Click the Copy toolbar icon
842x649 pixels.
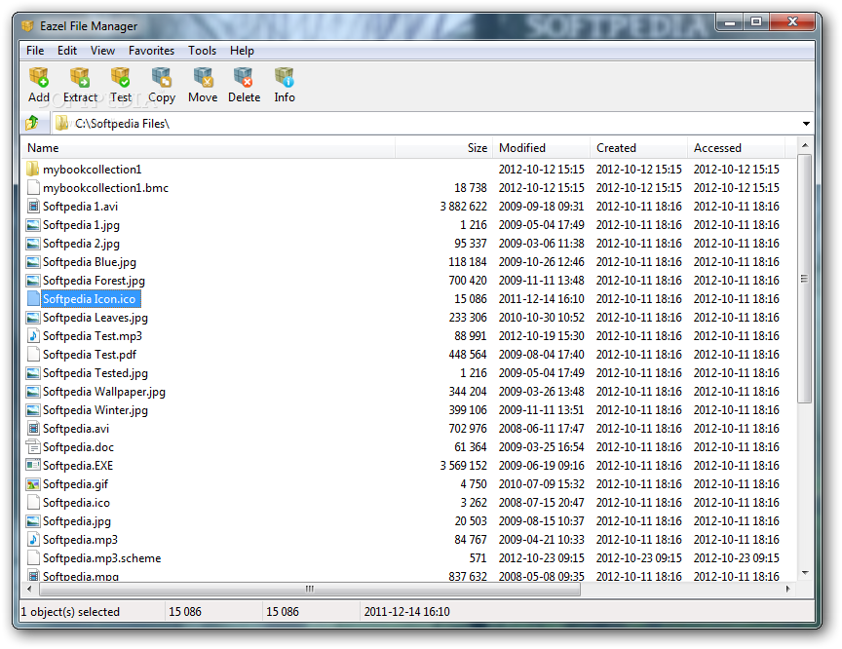162,77
